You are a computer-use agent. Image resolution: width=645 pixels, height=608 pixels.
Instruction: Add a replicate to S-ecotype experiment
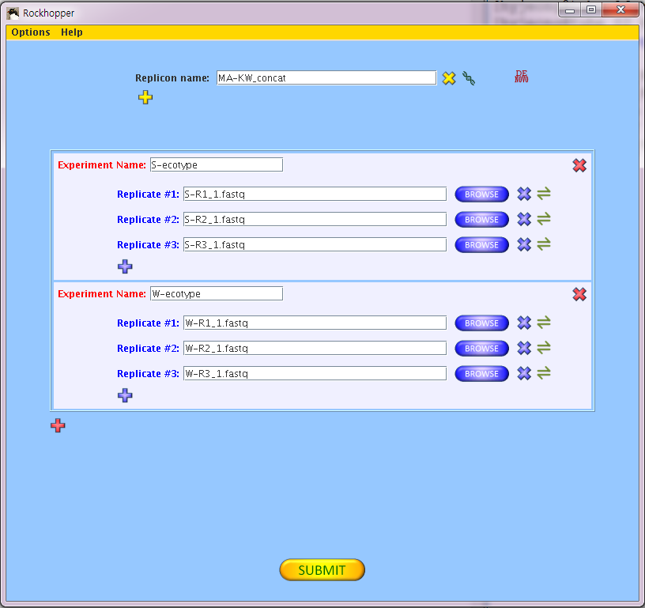(125, 266)
